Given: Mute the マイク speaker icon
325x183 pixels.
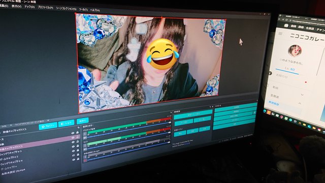Looking at the screenshot, I should 85,149.
